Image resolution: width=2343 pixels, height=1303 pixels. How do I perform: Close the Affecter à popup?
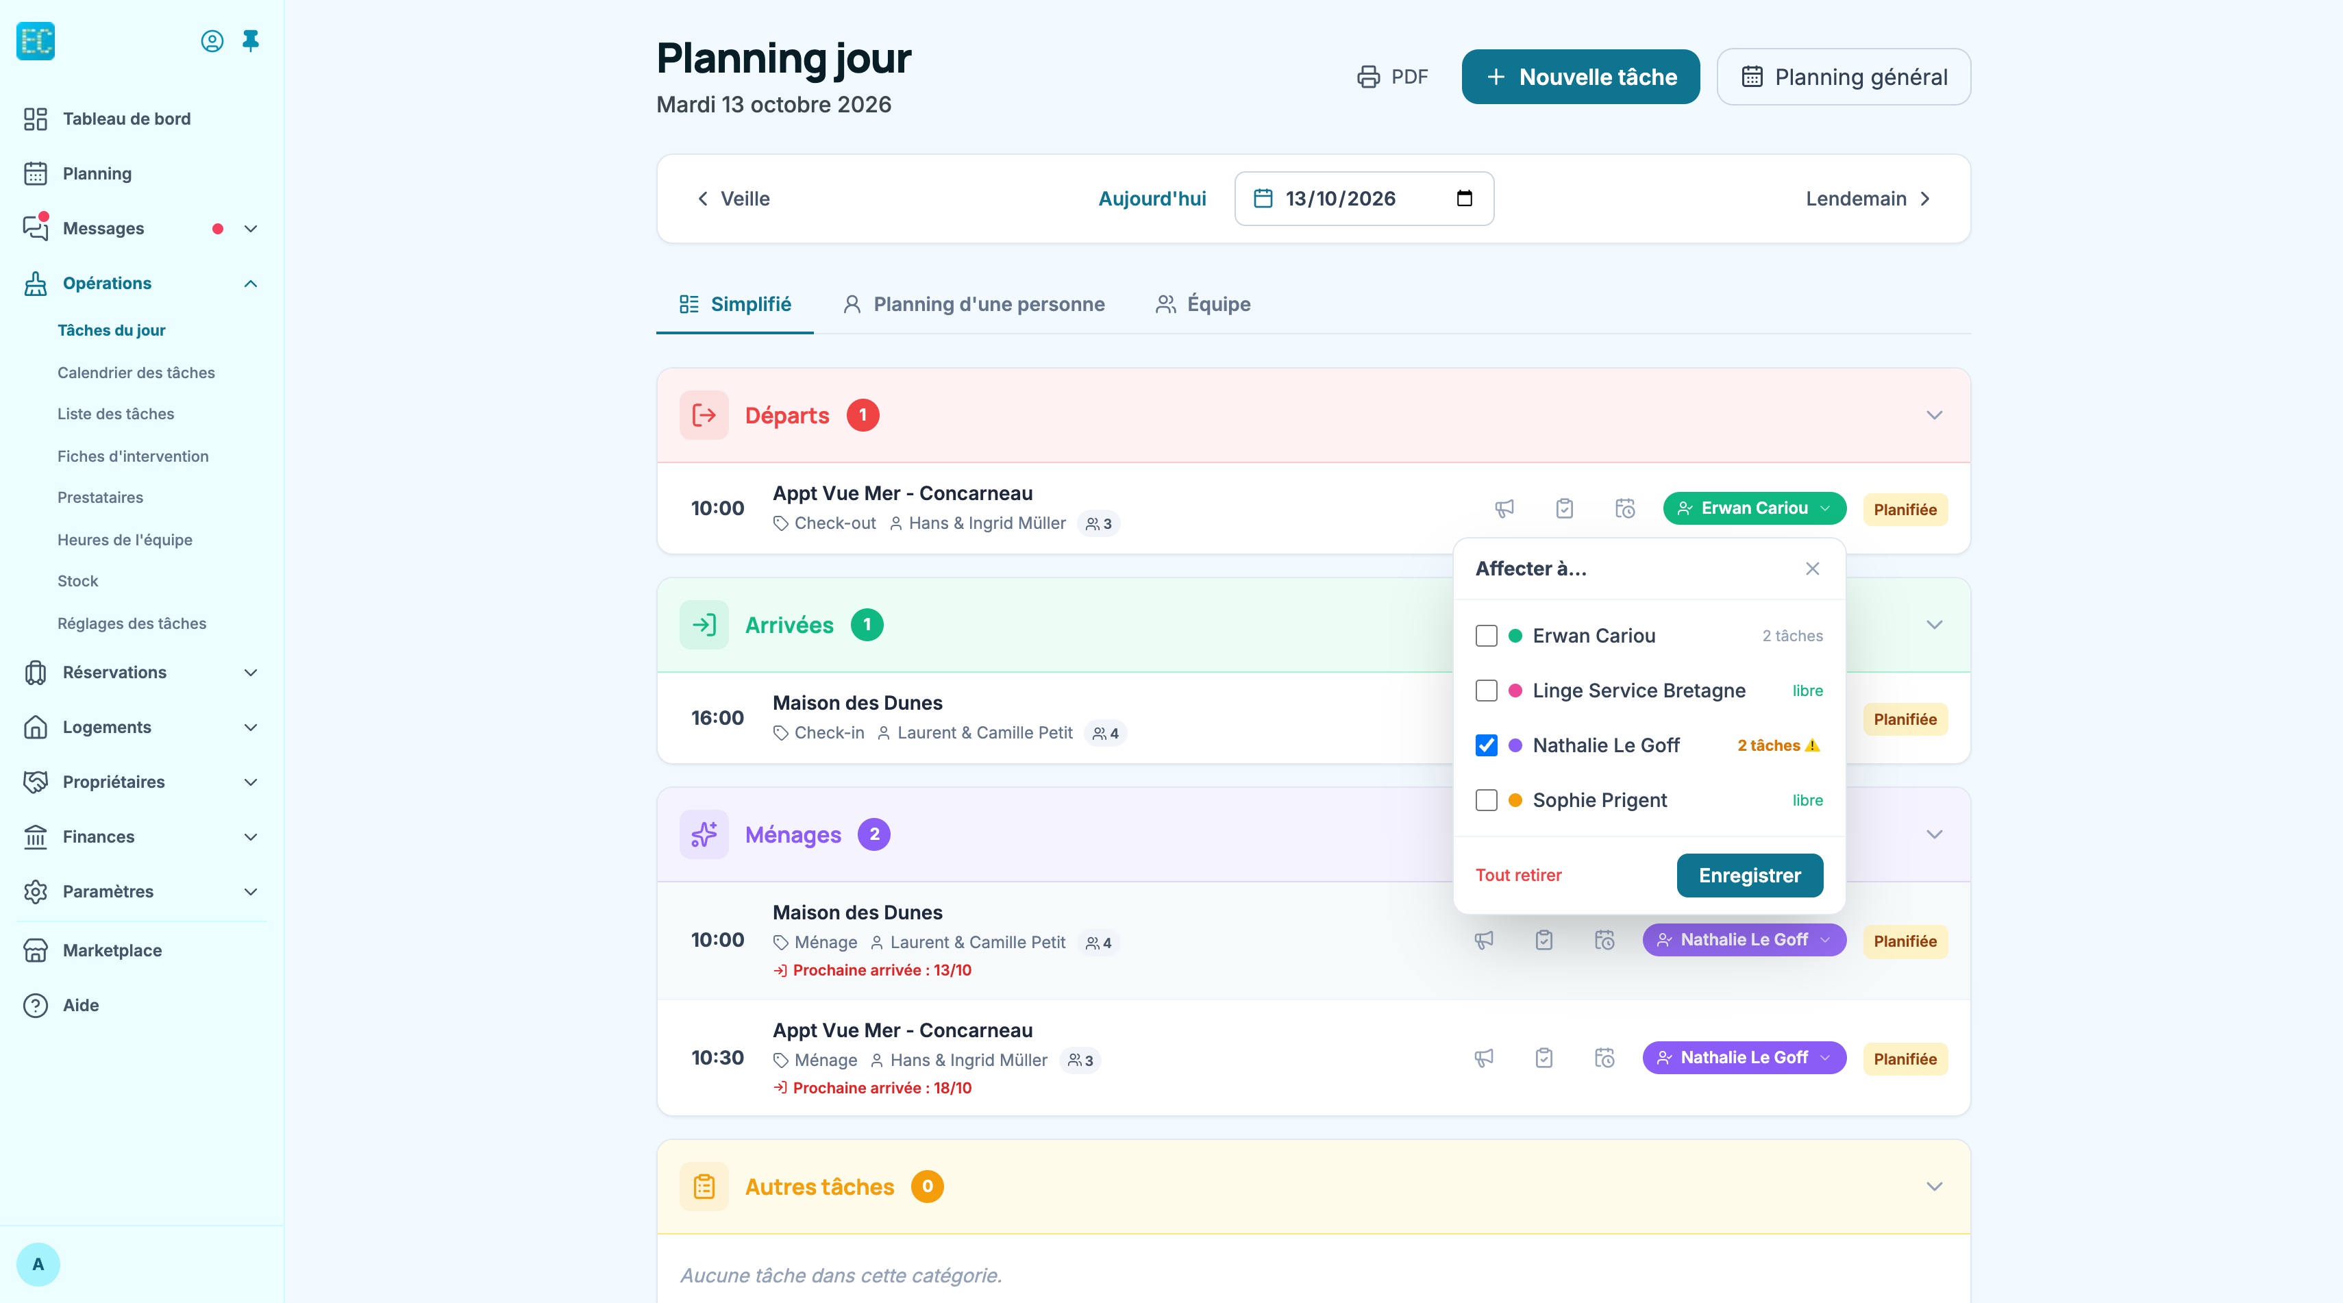(1813, 569)
